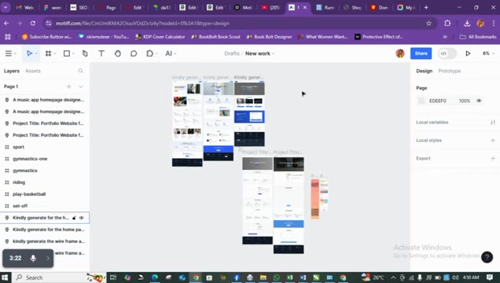Open Windows Start menu
Image resolution: width=500 pixels, height=283 pixels.
[5, 277]
